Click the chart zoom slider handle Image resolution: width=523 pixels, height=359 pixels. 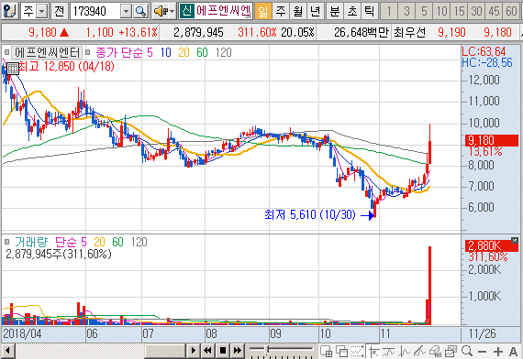pyautogui.click(x=267, y=349)
